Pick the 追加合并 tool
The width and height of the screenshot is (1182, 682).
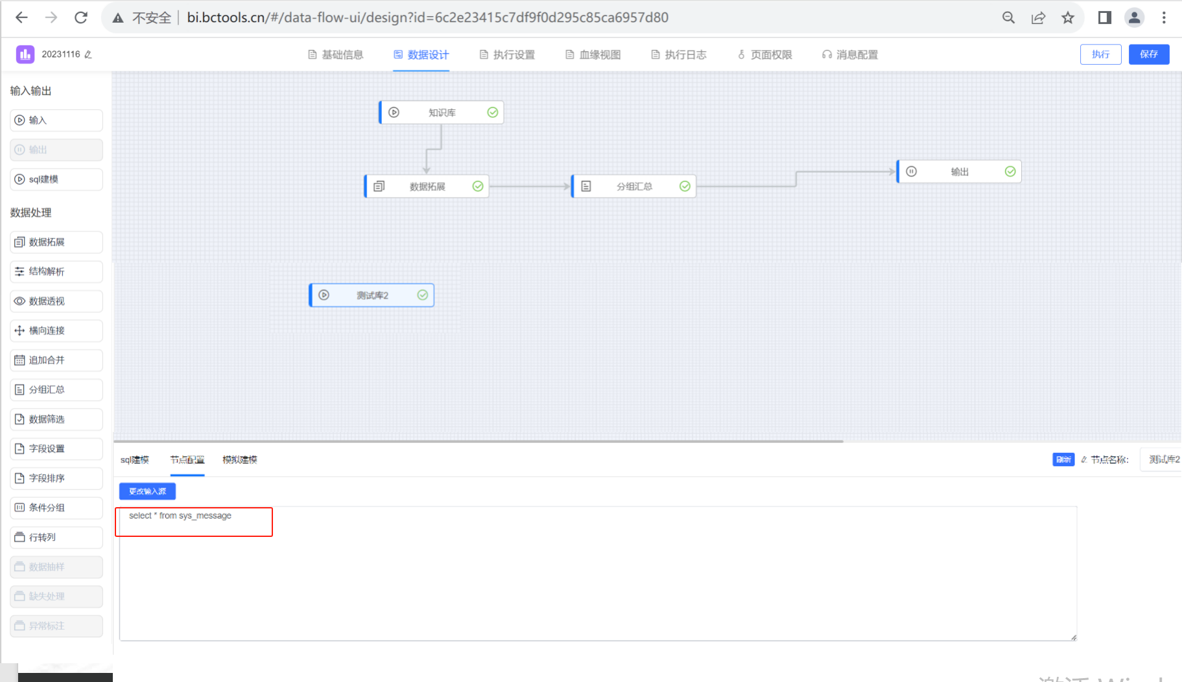(x=56, y=360)
